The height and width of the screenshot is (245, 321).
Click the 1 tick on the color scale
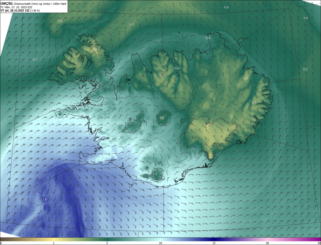pyautogui.click(x=54, y=243)
